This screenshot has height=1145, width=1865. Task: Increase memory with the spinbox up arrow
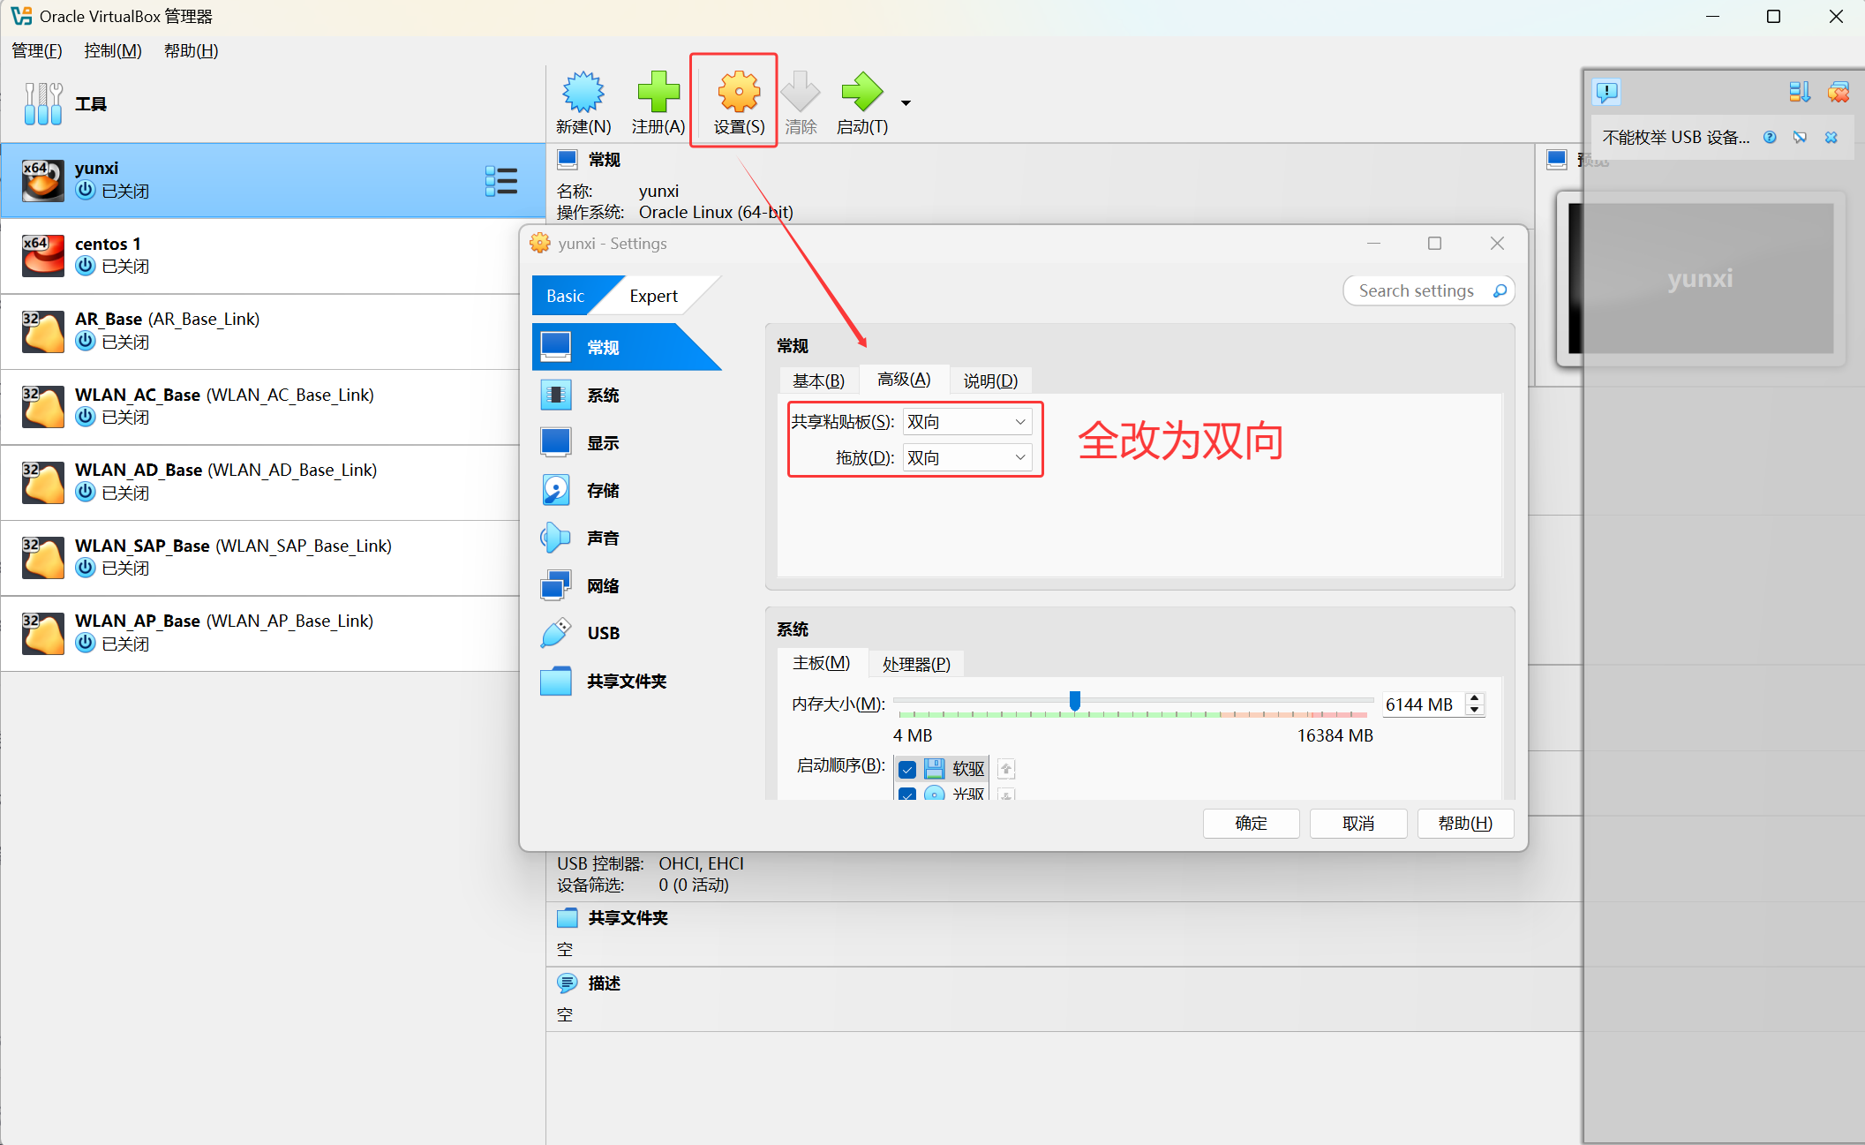1475,698
